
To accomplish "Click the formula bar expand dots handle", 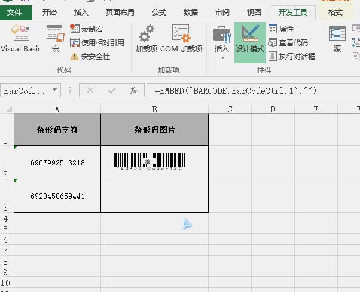I will coord(70,90).
